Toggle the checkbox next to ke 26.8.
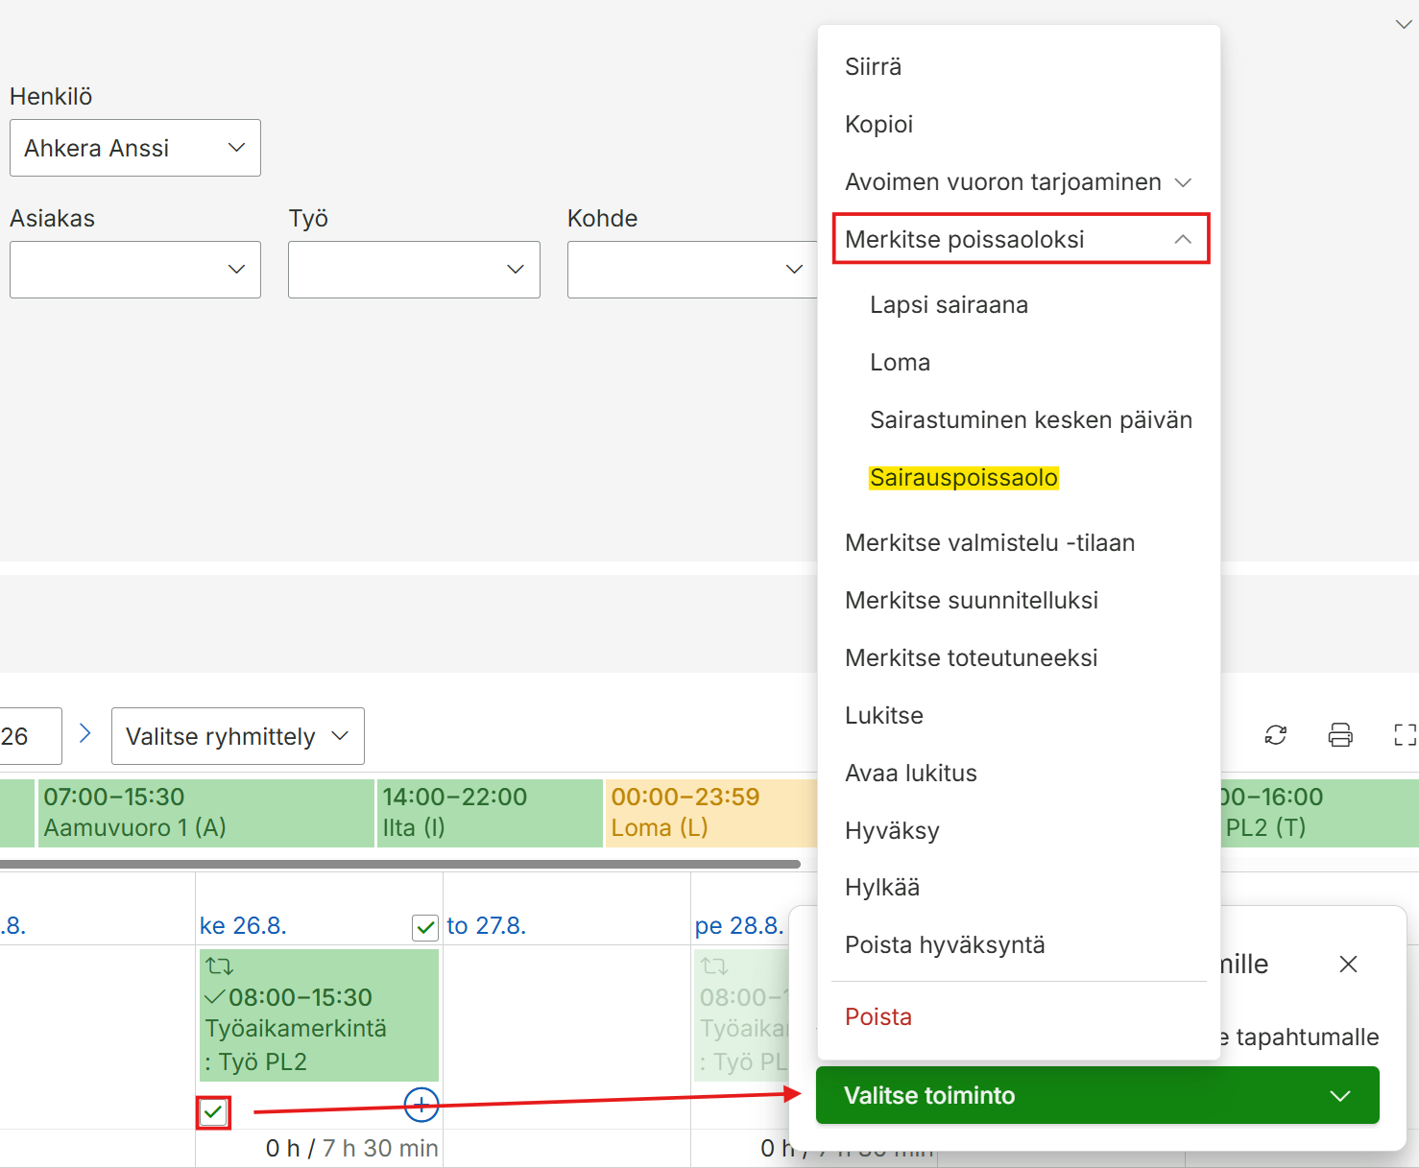This screenshot has width=1419, height=1168. click(425, 927)
